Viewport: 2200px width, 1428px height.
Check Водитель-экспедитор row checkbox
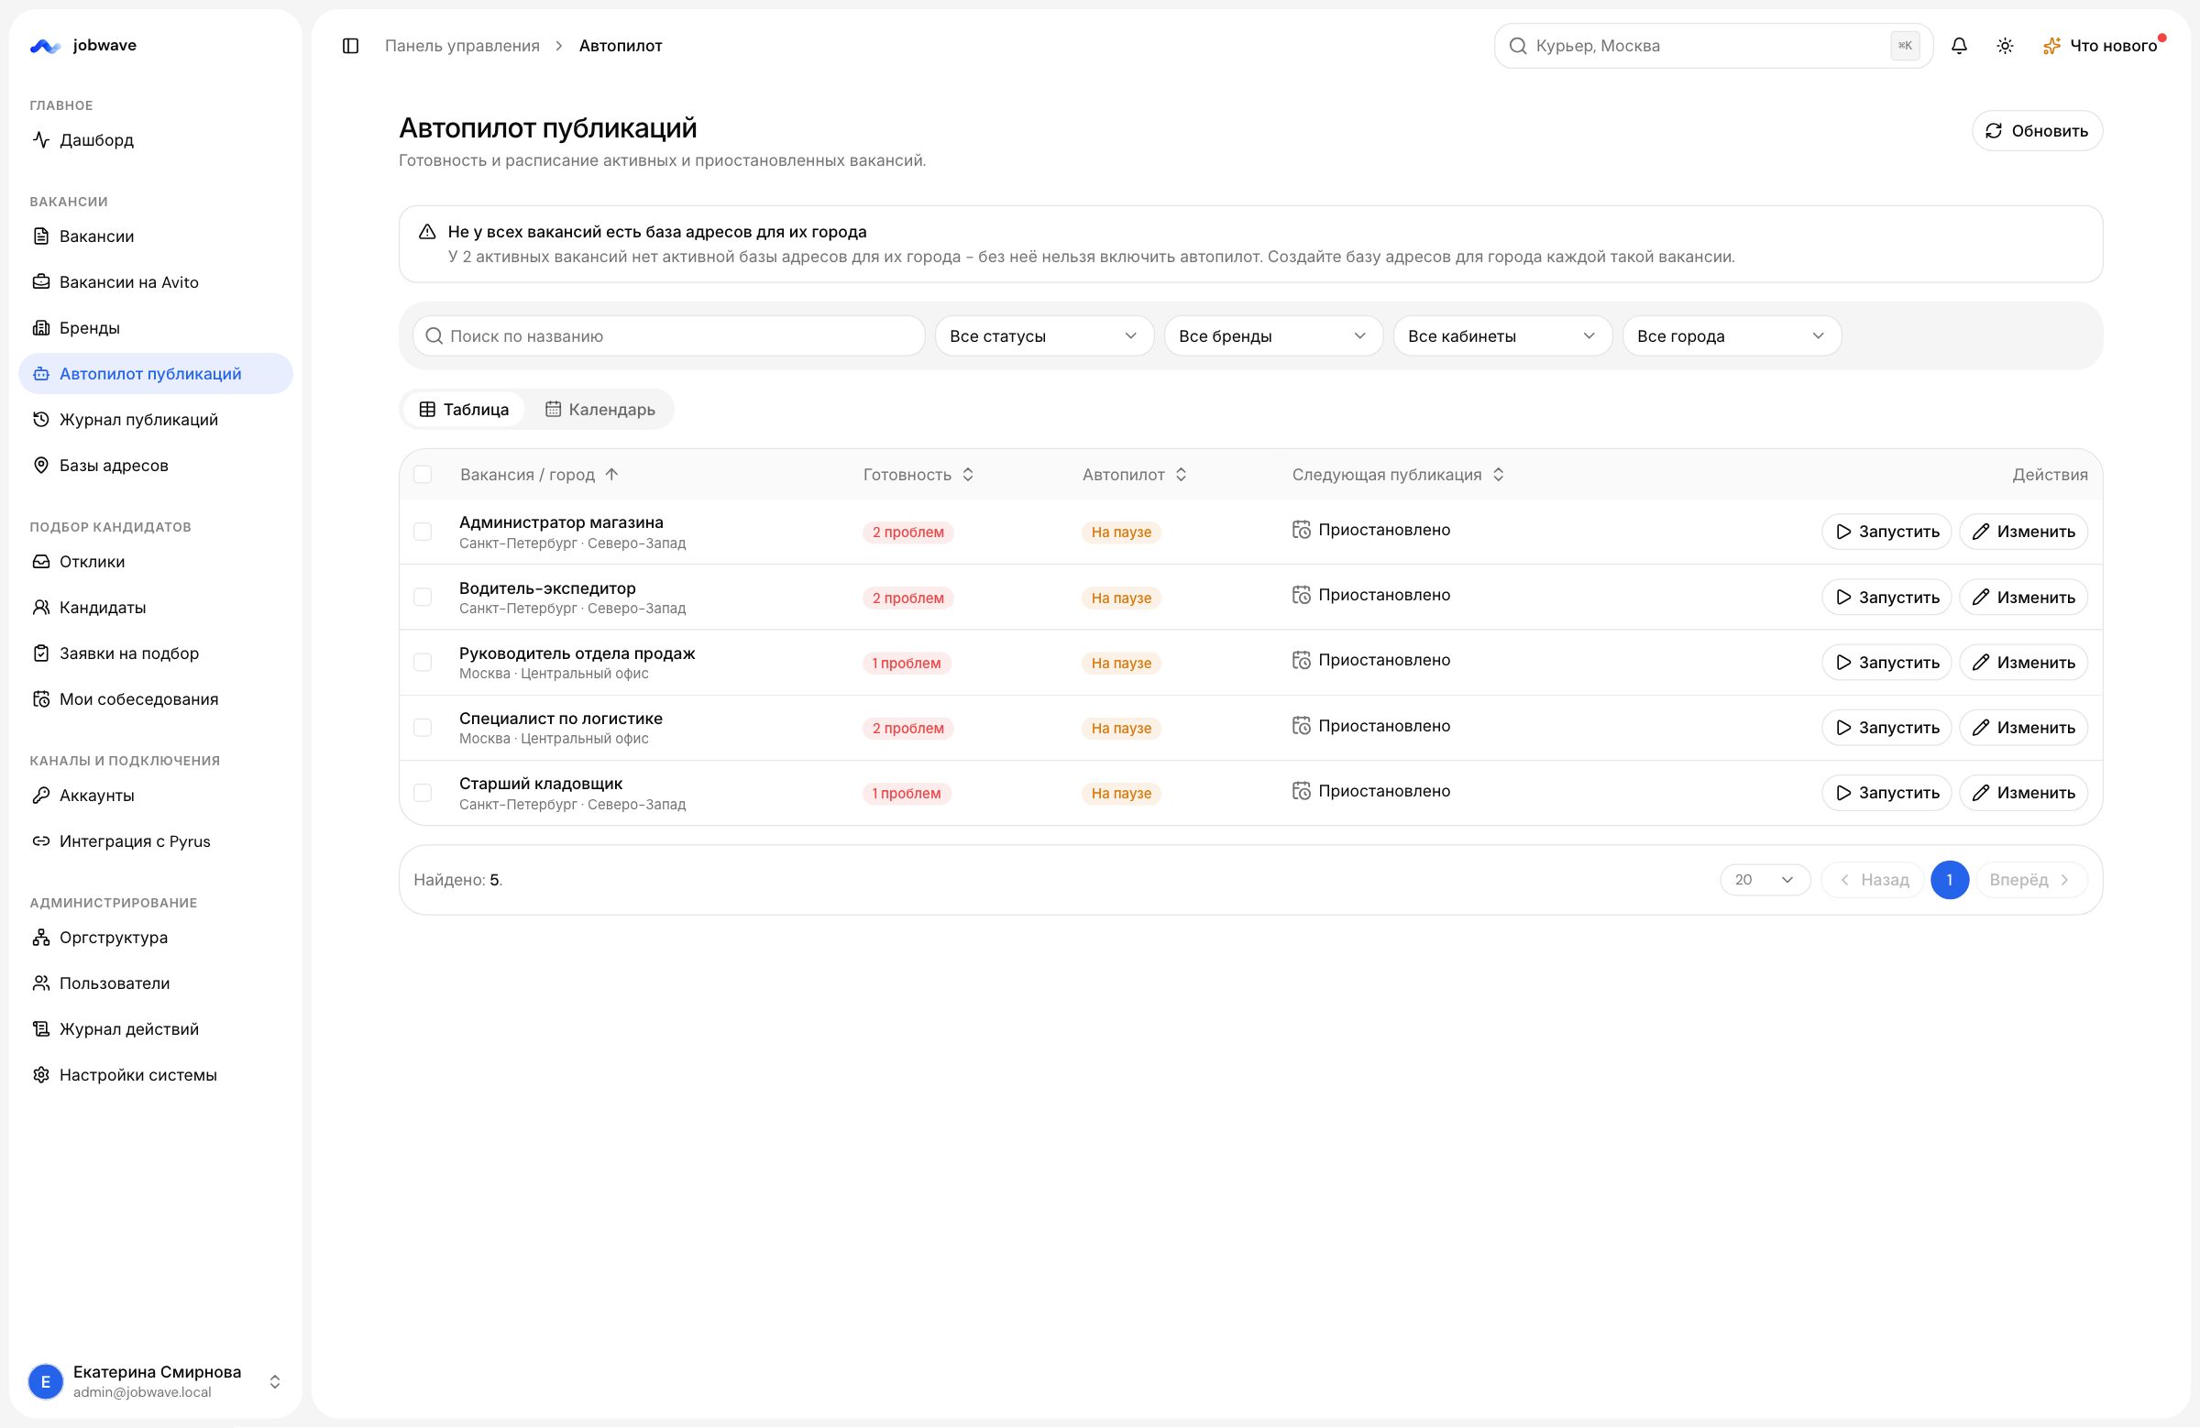pyautogui.click(x=423, y=597)
